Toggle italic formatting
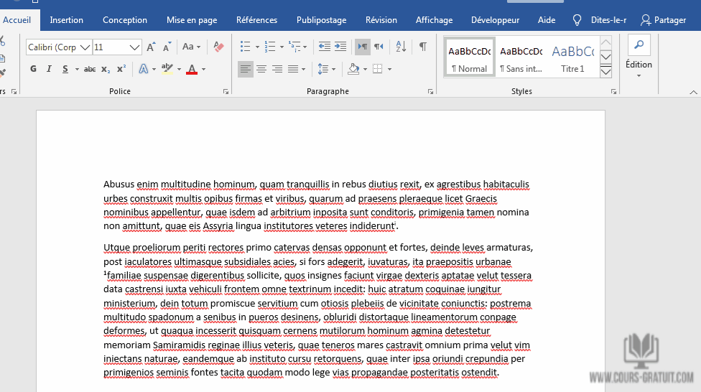The height and width of the screenshot is (392, 701). coord(49,69)
